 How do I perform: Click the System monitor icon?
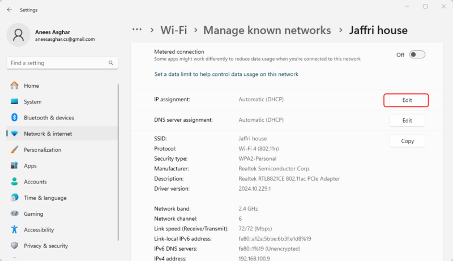click(x=15, y=102)
